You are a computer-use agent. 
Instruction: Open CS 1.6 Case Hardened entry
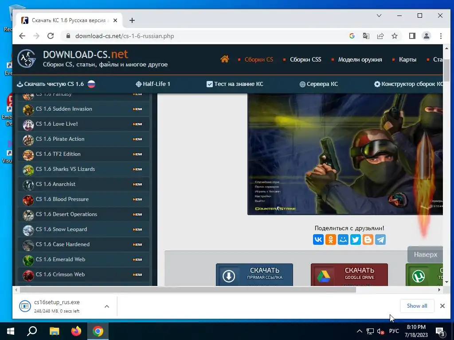(x=83, y=244)
